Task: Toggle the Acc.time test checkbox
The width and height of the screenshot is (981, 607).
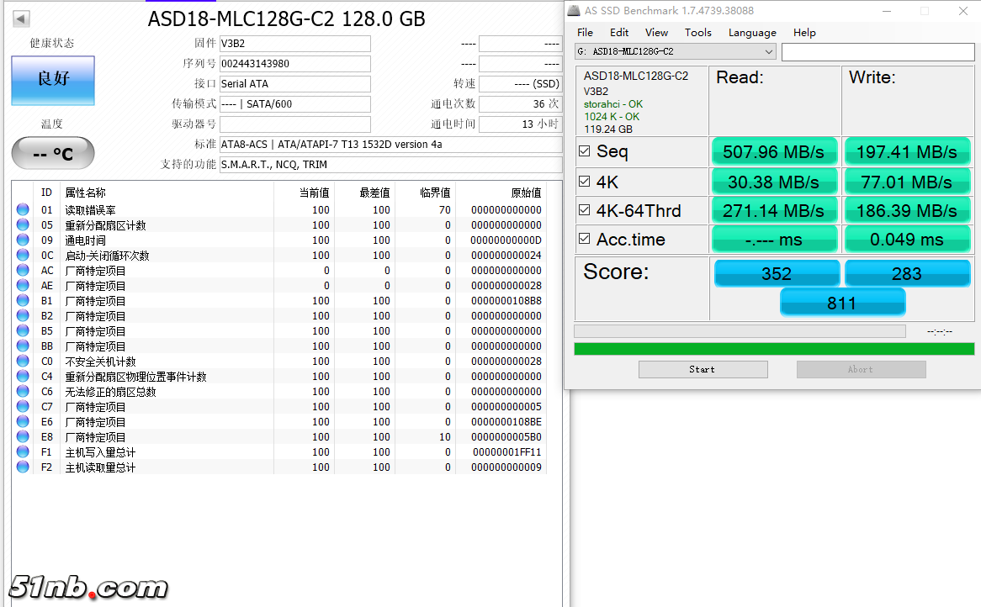Action: tap(585, 240)
